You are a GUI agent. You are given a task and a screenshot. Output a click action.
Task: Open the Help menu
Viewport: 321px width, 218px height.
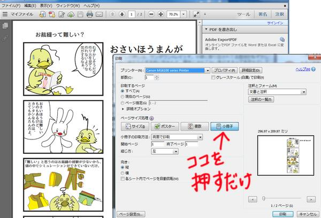coord(91,6)
